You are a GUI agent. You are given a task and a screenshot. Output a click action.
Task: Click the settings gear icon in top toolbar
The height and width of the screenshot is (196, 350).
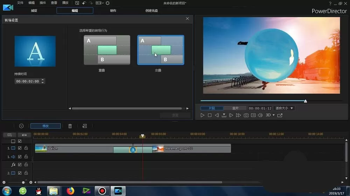[107, 3]
